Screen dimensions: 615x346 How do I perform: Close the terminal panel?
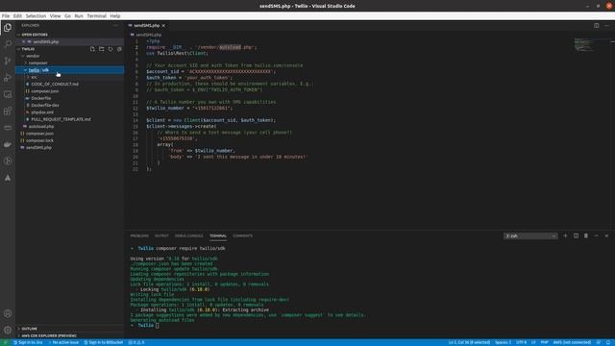click(606, 235)
